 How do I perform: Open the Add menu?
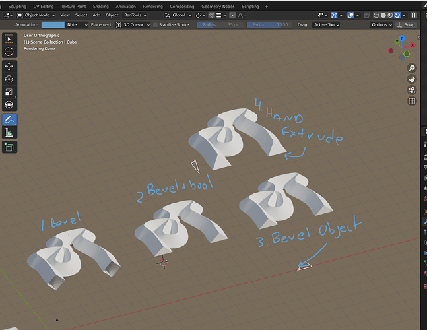tap(96, 15)
